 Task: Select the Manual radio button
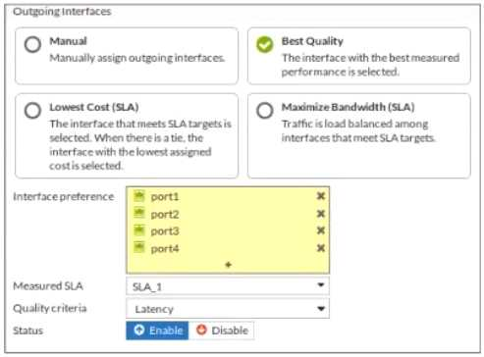pos(32,44)
